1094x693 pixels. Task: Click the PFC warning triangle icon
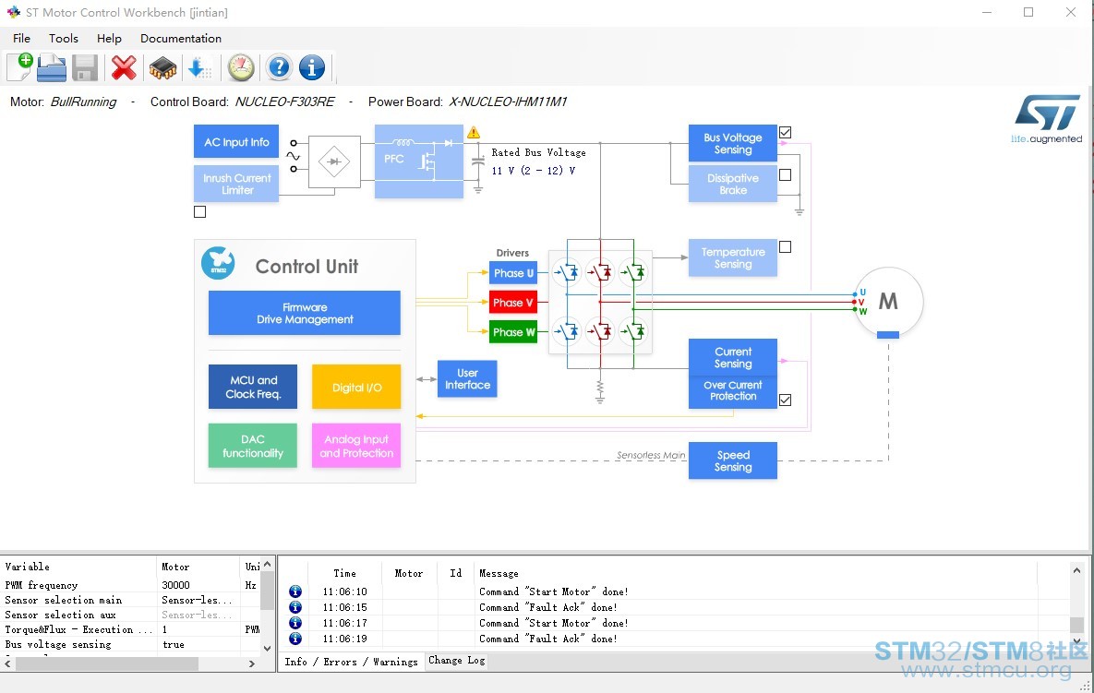474,133
